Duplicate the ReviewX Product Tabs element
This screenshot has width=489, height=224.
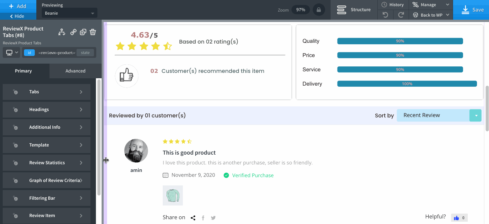tap(83, 32)
